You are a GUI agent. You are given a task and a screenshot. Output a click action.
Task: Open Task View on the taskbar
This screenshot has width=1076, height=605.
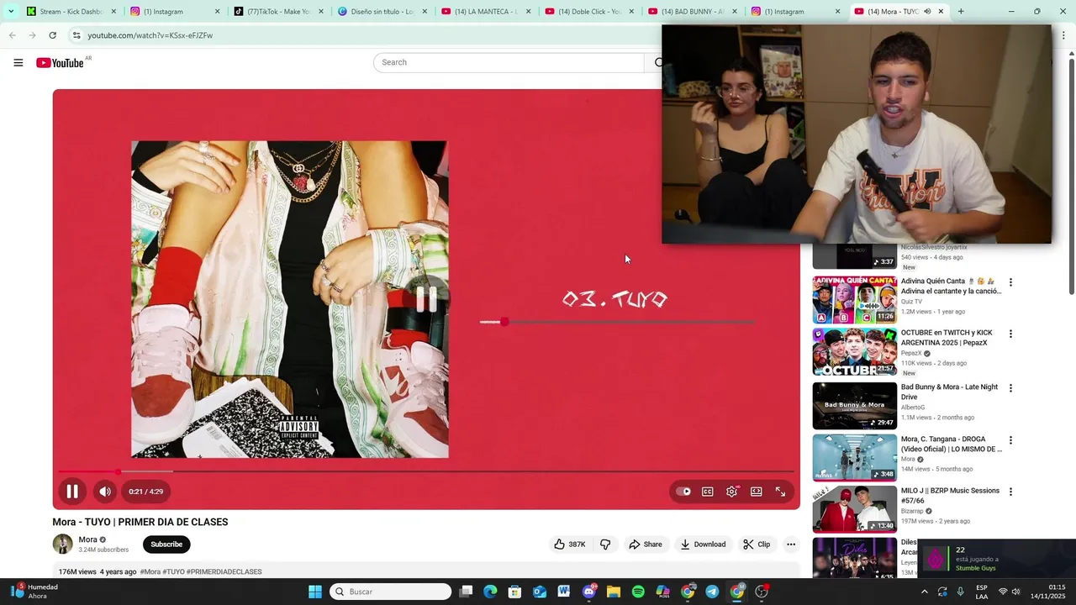(x=466, y=592)
